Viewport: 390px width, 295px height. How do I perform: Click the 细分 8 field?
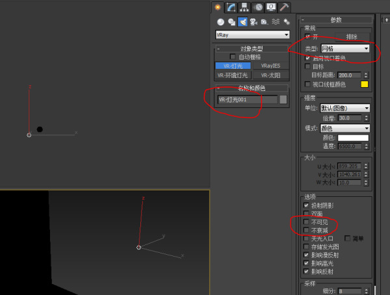350,291
